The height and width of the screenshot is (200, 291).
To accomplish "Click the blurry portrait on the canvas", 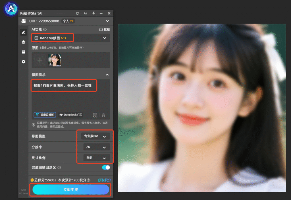I will point(202,108).
